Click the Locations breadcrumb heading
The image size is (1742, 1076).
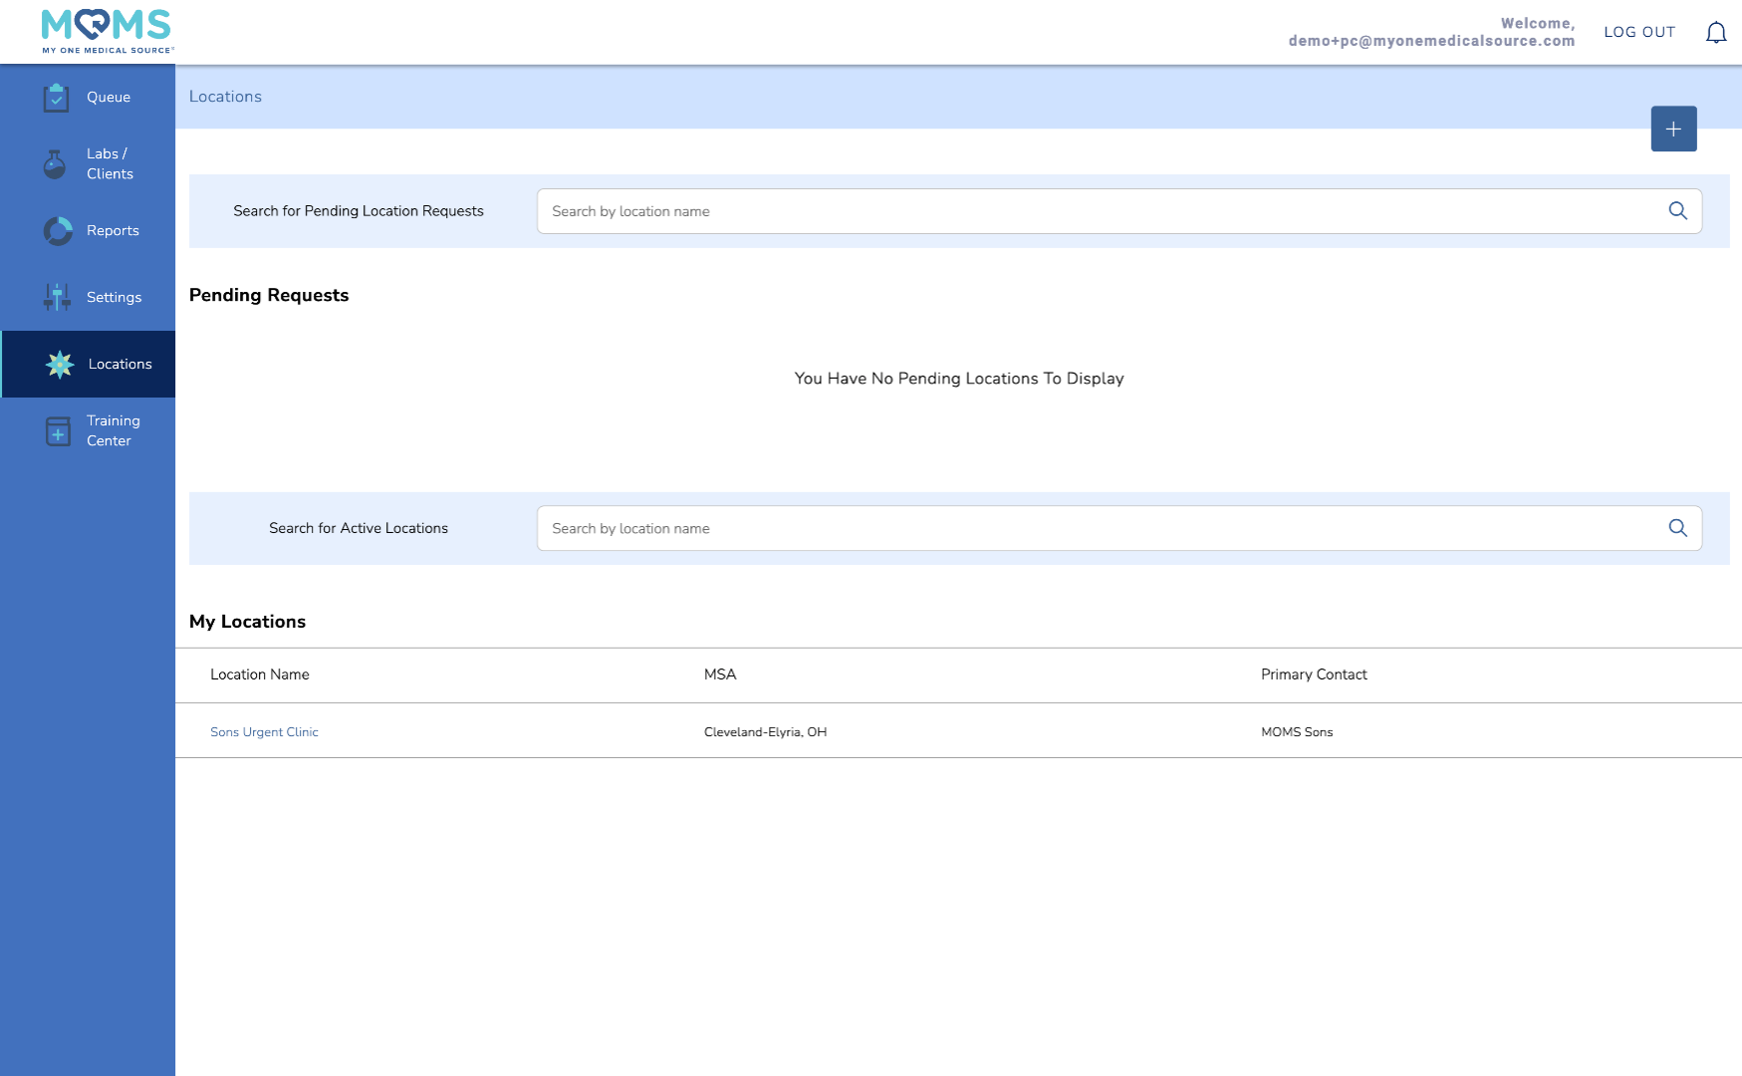[225, 97]
